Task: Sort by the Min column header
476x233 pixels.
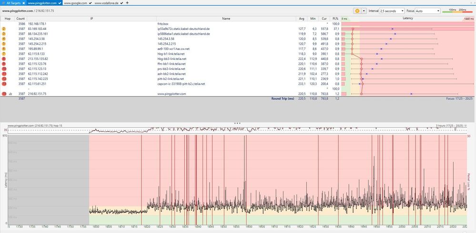Action: [313, 19]
